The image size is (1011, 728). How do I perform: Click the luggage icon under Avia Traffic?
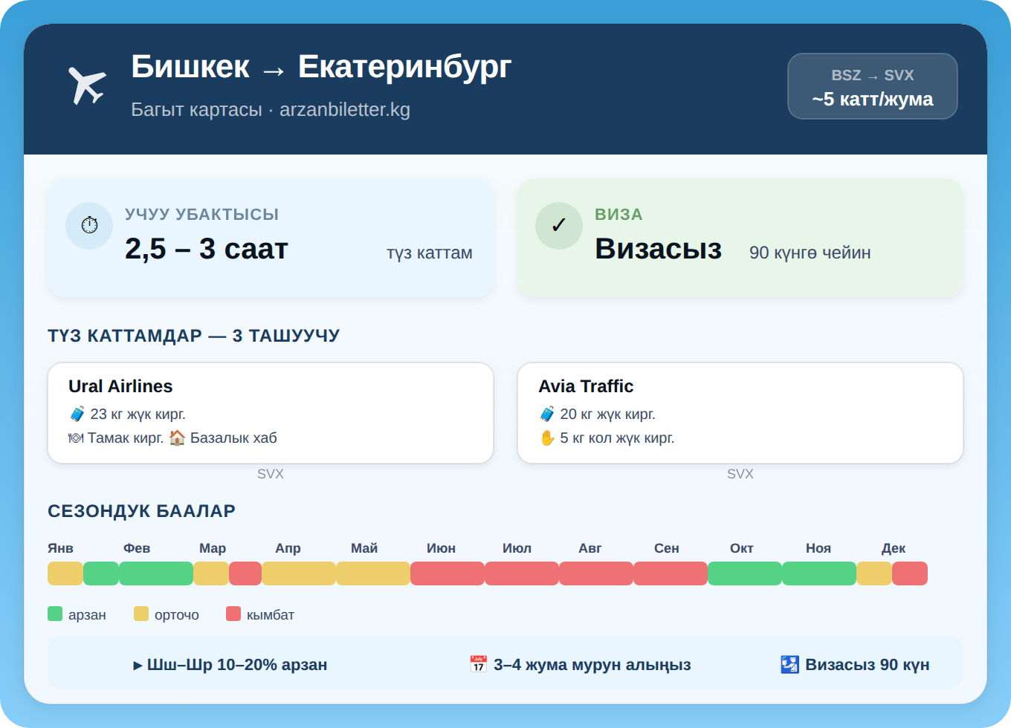(x=548, y=413)
